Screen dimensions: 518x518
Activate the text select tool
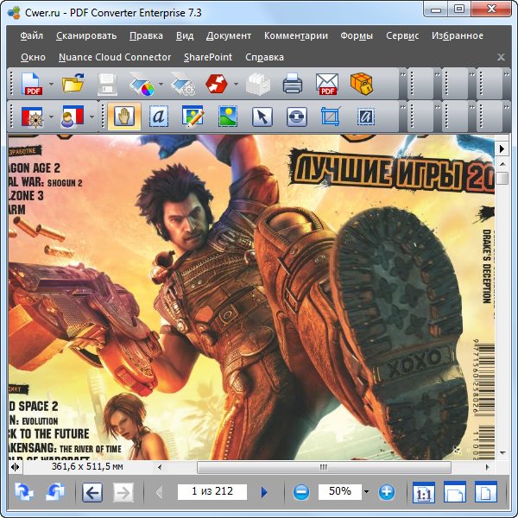pyautogui.click(x=158, y=117)
